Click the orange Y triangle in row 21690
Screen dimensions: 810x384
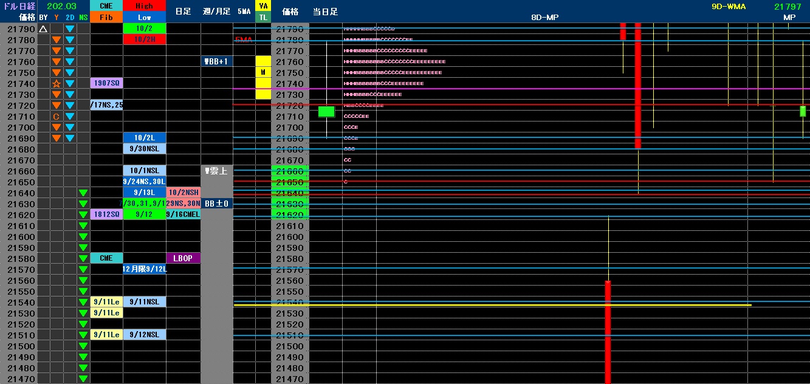click(57, 139)
